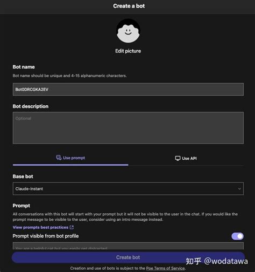Open the Base bot Claude-instant dropdown
Image resolution: width=255 pixels, height=272 pixels.
coord(128,189)
